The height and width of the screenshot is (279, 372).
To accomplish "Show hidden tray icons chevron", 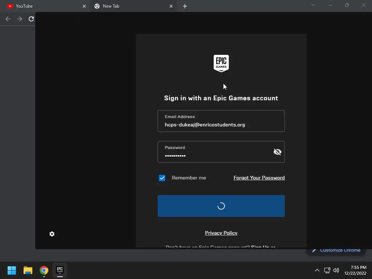I will pyautogui.click(x=317, y=270).
